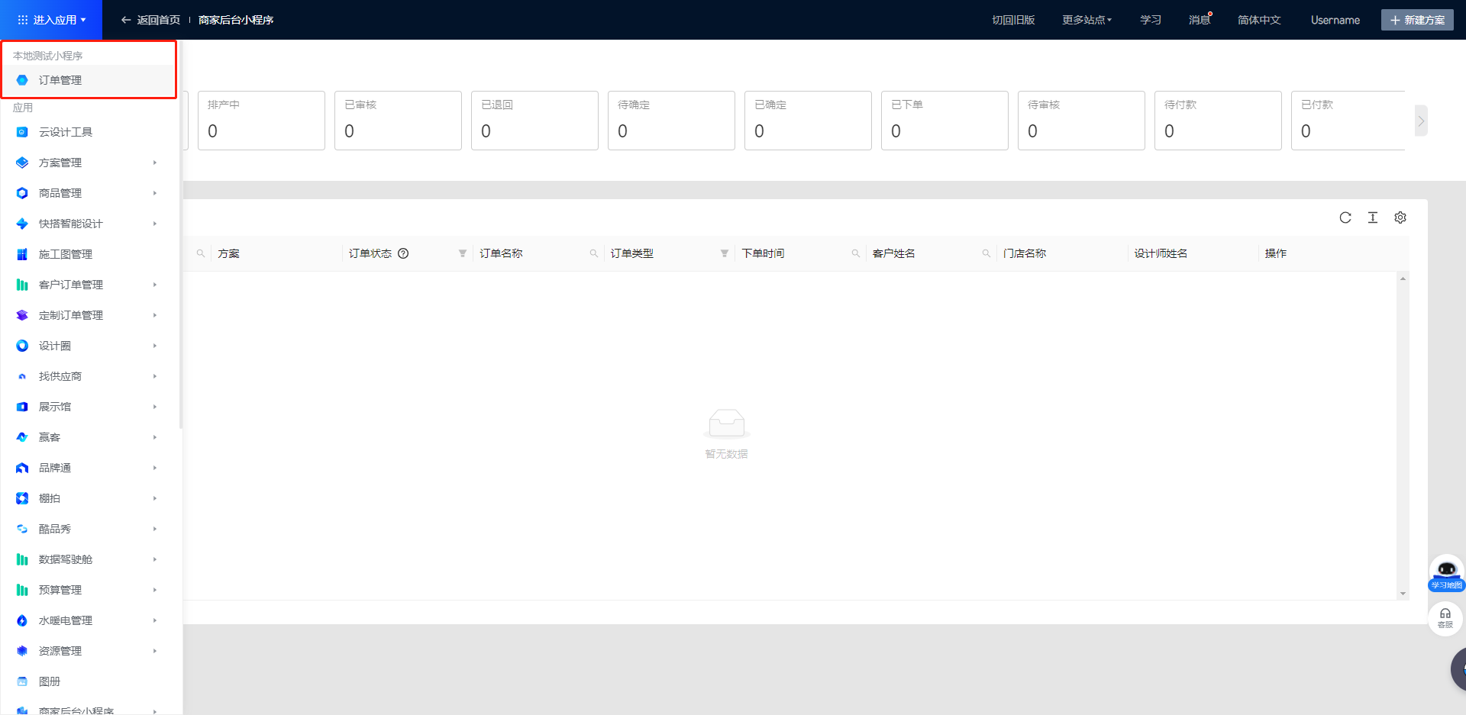Click the 新建方案 button
Image resolution: width=1466 pixels, height=715 pixels.
click(1417, 20)
